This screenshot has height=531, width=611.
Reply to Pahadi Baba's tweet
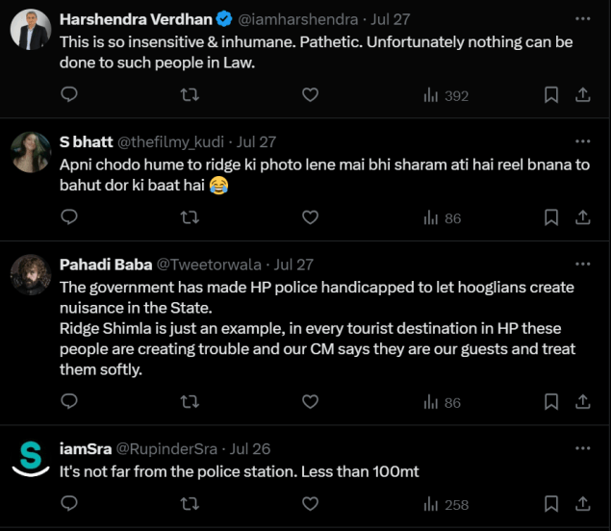pyautogui.click(x=68, y=401)
